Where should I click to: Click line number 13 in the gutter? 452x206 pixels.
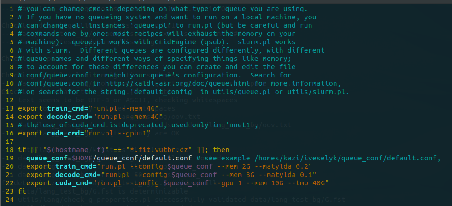9,108
